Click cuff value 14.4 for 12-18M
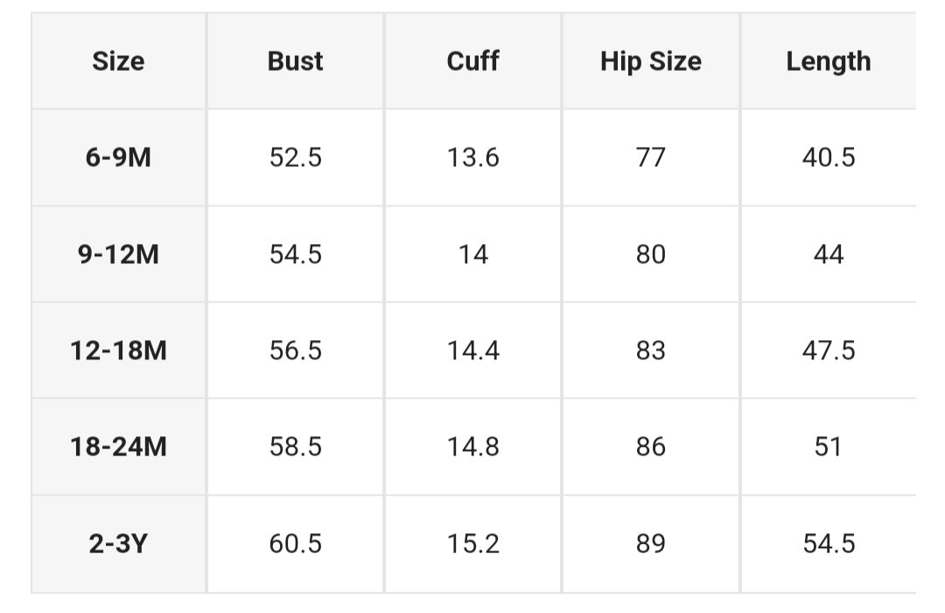This screenshot has width=945, height=613. 472,351
